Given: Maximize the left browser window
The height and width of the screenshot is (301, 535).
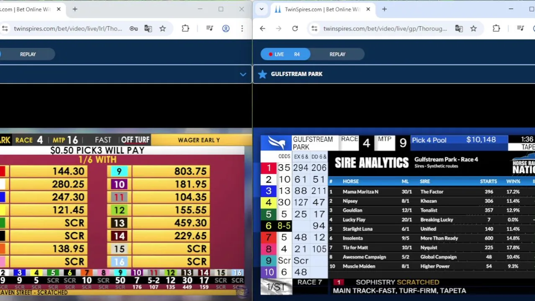Looking at the screenshot, I should [221, 9].
